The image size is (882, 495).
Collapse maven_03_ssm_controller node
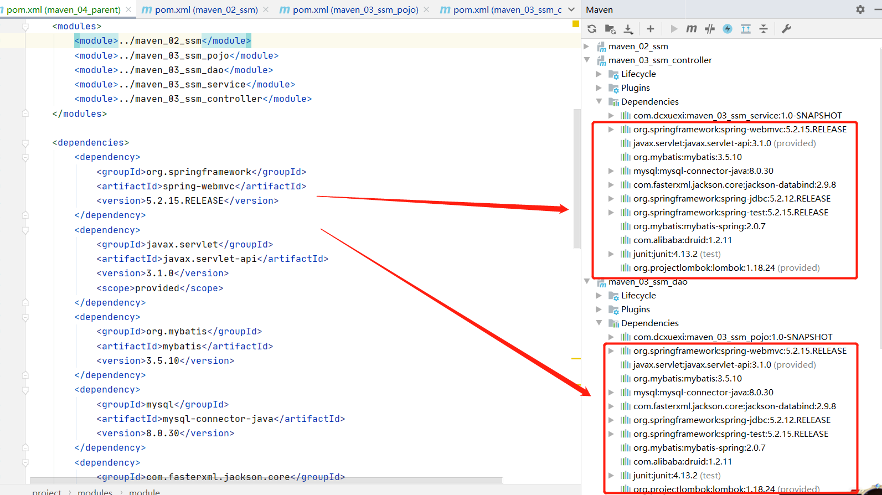(x=587, y=60)
